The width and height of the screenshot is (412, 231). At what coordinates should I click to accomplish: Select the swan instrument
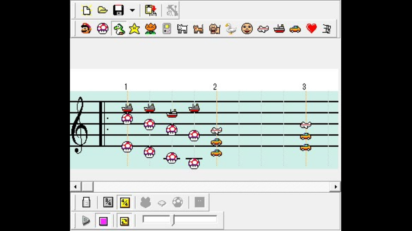[231, 29]
